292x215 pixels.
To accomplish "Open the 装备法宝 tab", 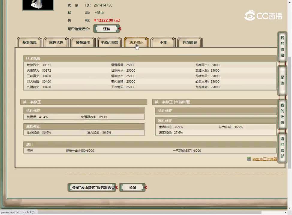I will (83, 42).
